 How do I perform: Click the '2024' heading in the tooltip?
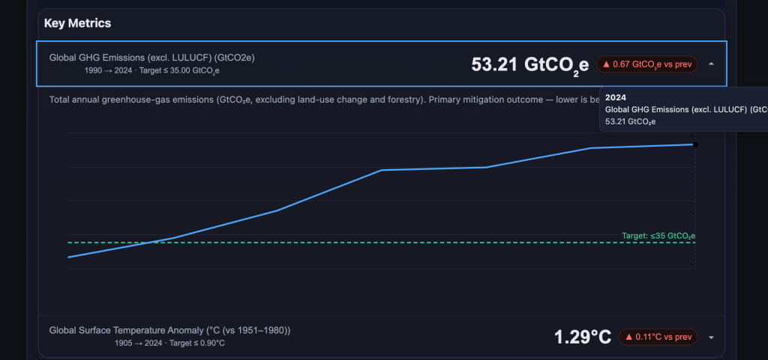(616, 97)
